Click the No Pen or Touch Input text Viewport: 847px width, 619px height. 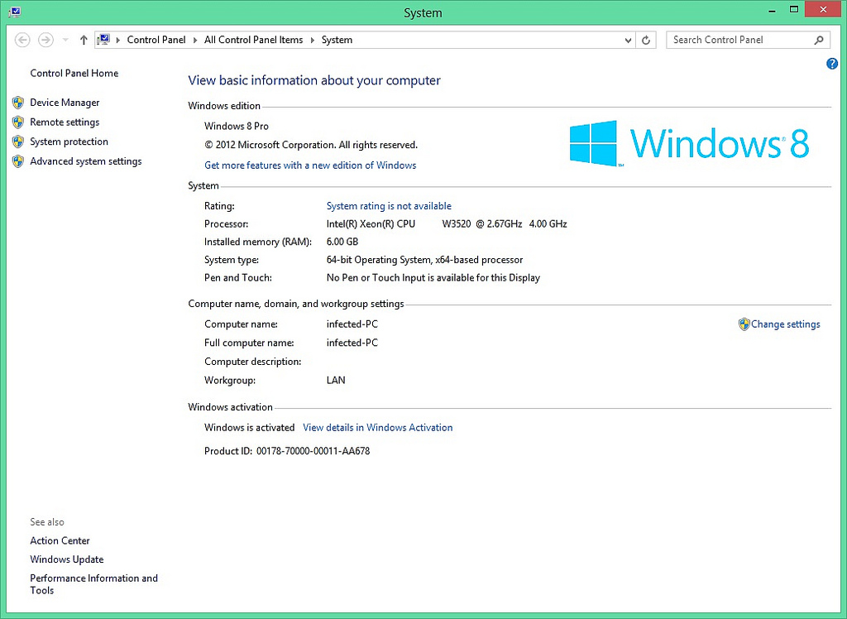click(x=433, y=278)
